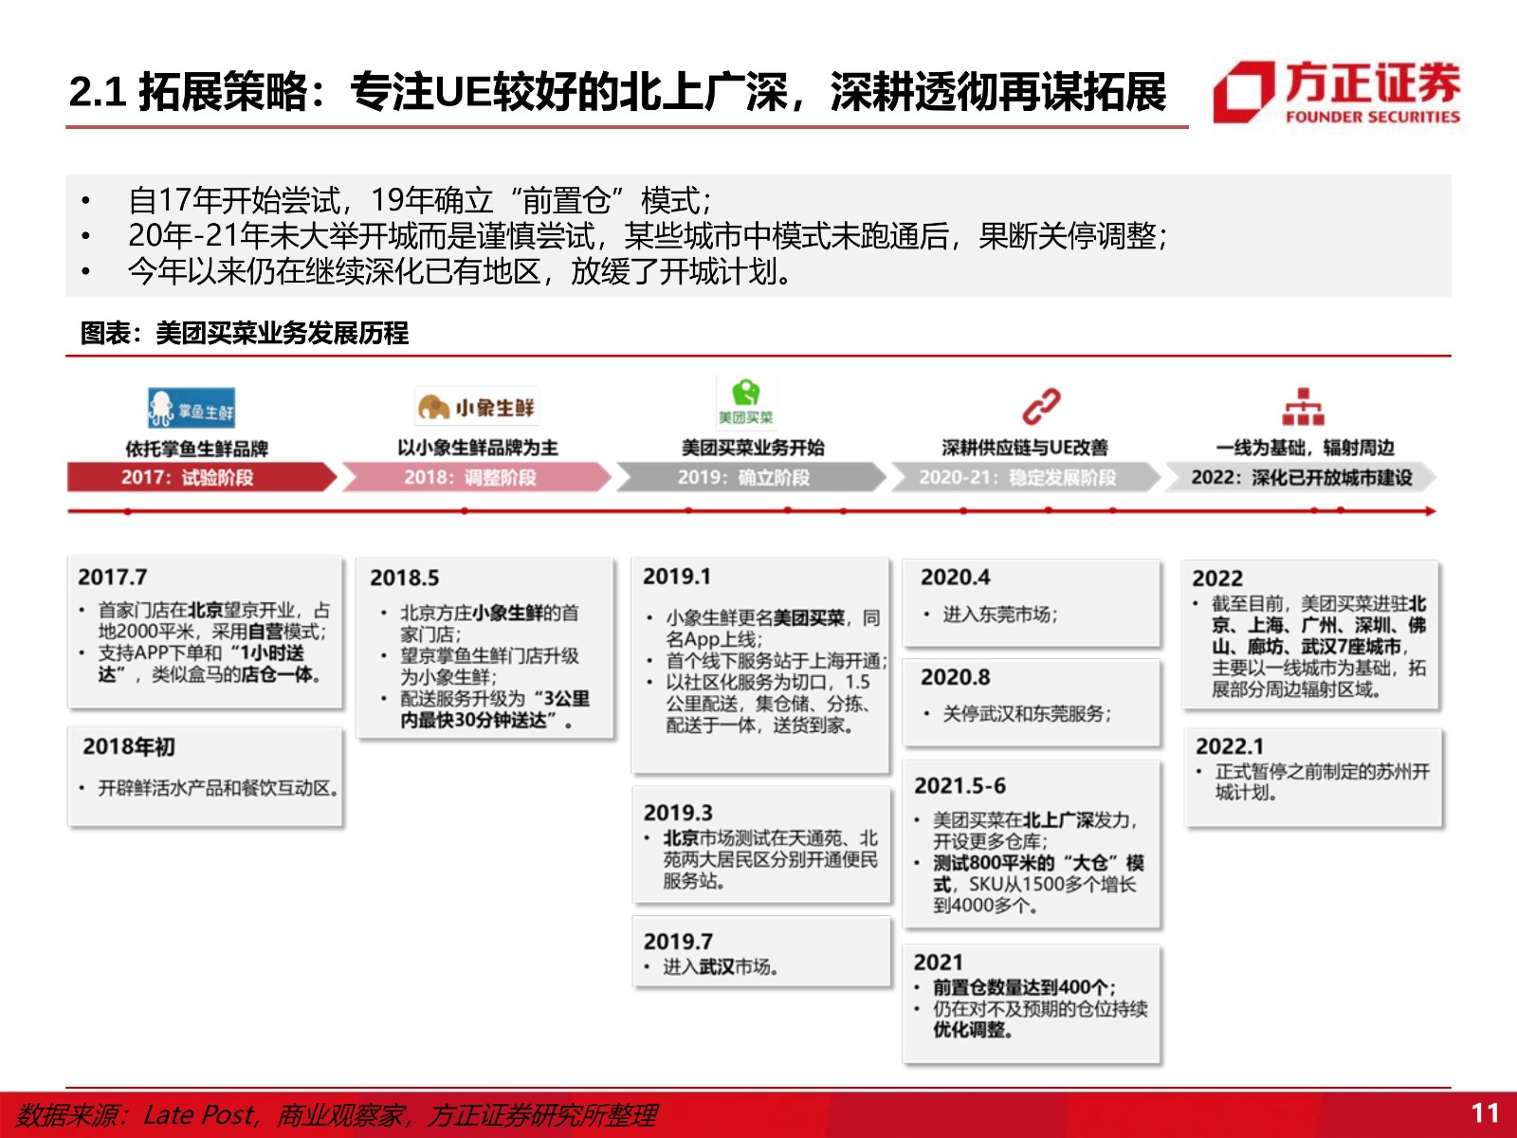Click the 2019.1 event heading

[x=677, y=577]
